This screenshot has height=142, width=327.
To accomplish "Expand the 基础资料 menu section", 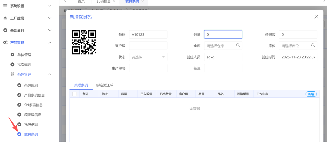I will [x=50, y=30].
